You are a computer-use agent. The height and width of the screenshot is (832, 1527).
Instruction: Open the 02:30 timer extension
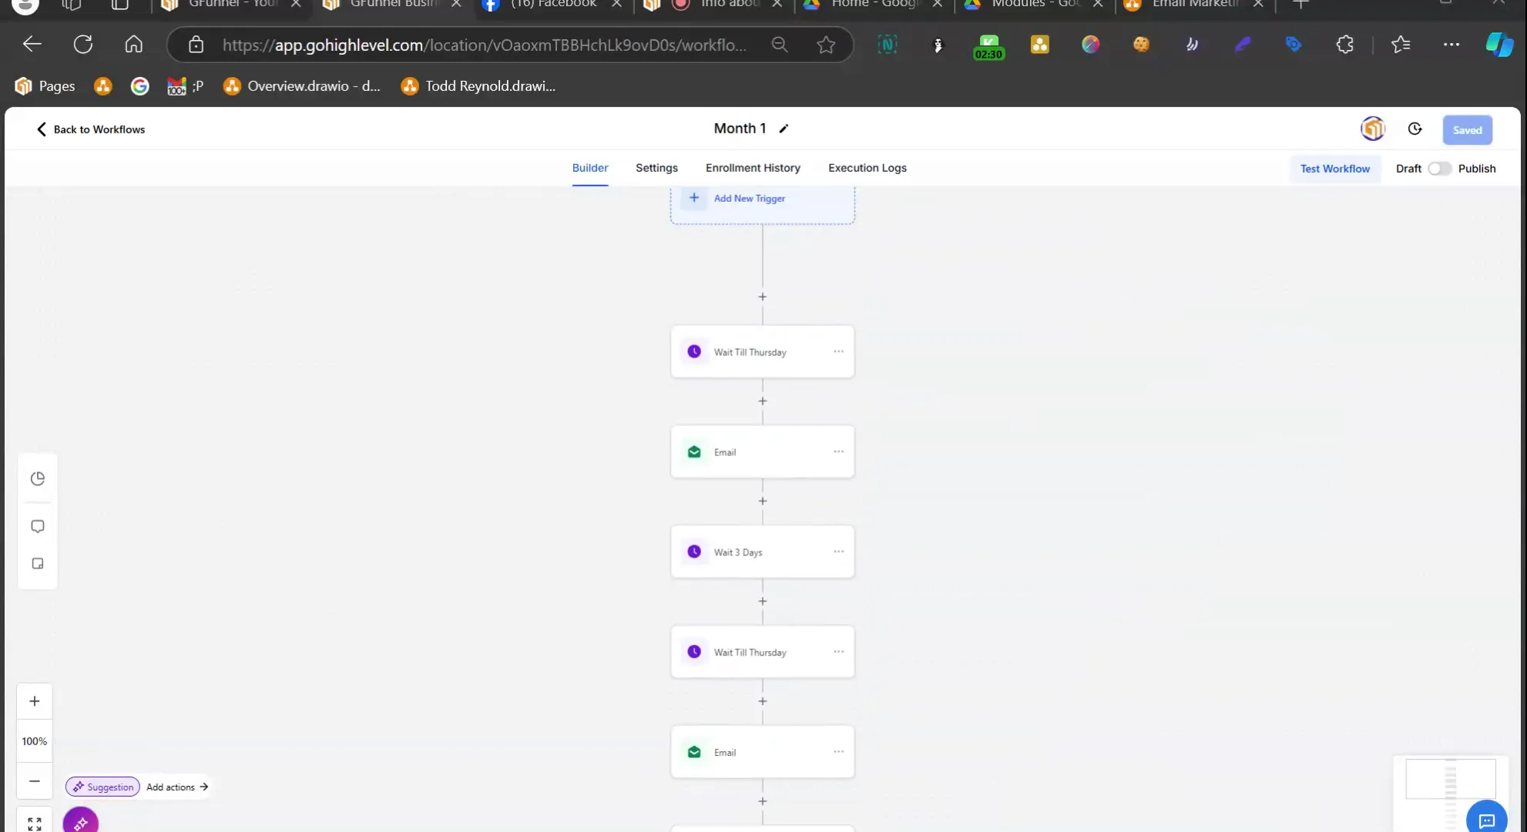point(988,46)
